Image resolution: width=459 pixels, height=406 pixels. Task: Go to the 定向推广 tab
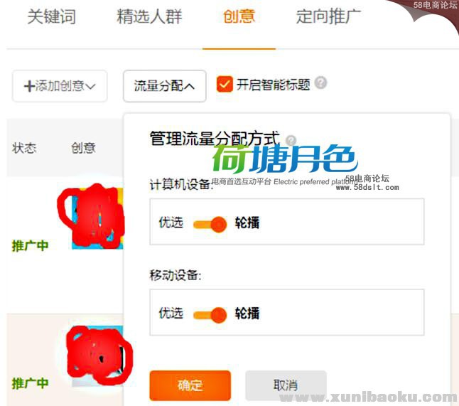[x=328, y=16]
